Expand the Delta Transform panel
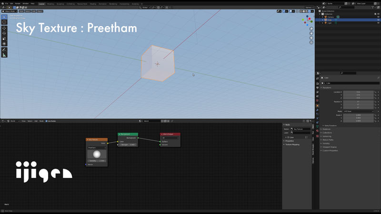381x214 pixels. coord(331,126)
